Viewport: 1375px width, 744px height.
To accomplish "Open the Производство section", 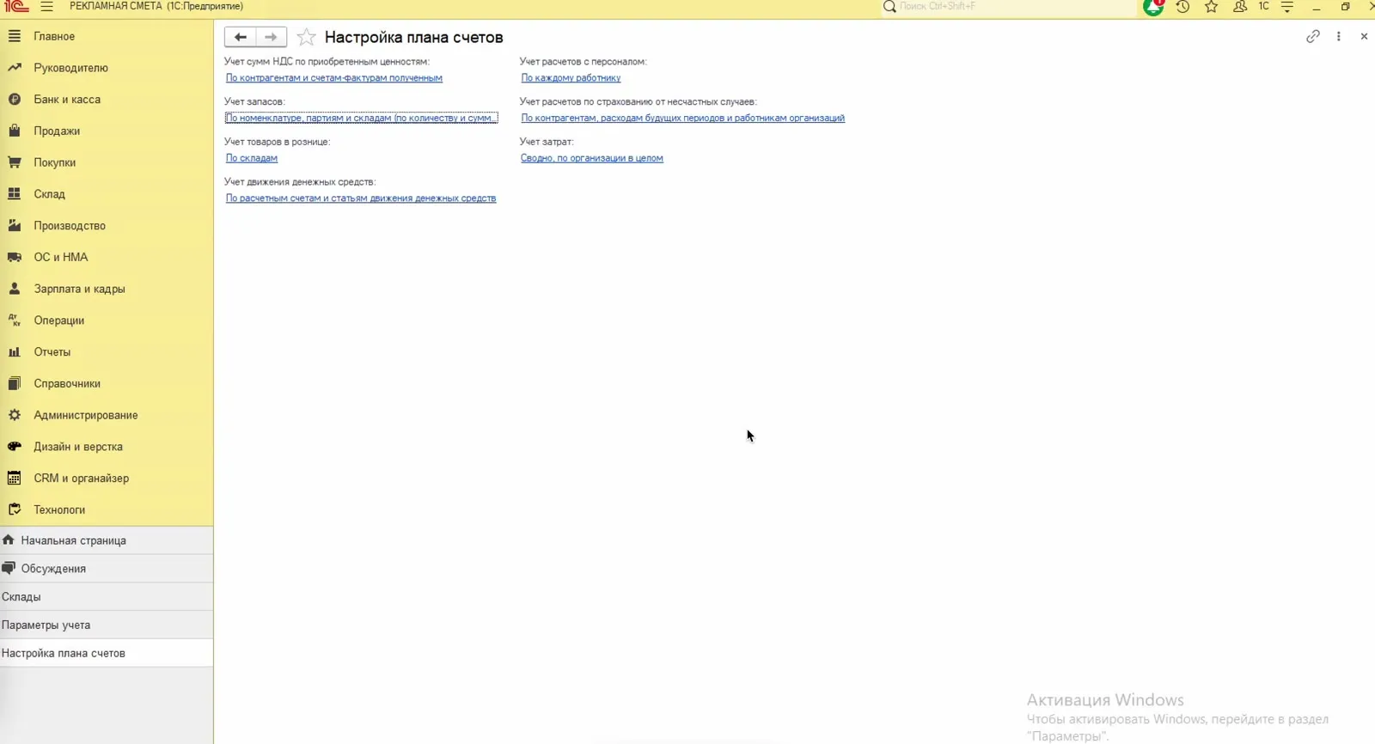I will (x=107, y=226).
